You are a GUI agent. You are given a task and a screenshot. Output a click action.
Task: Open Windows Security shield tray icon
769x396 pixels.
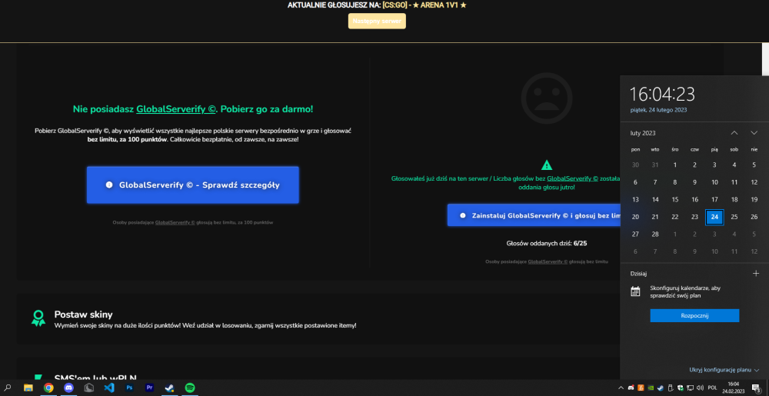(681, 388)
